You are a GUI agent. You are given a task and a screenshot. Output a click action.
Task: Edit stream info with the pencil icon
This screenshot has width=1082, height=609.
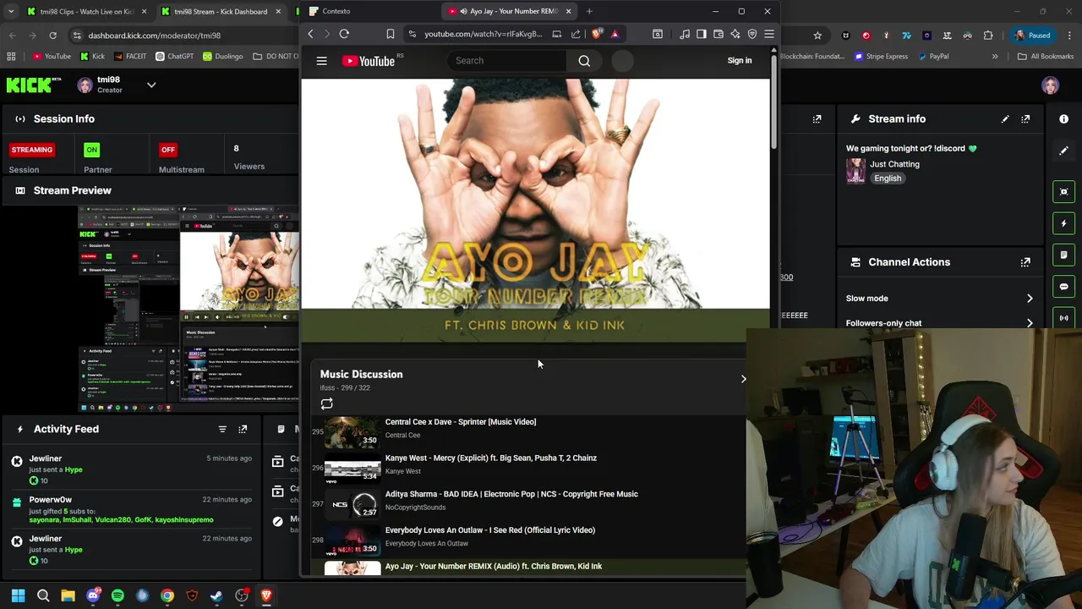[x=1005, y=119]
